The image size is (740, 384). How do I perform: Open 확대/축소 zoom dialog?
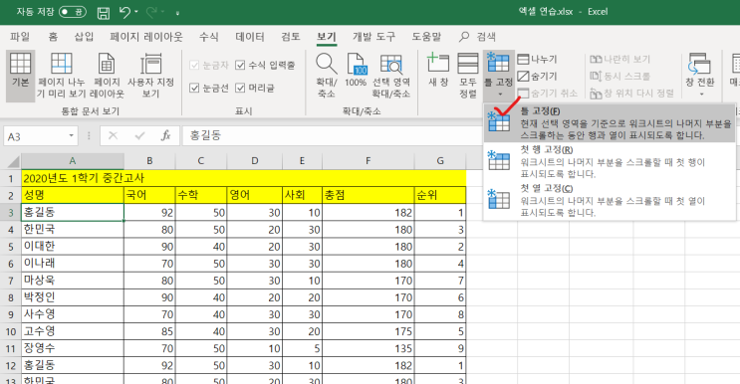coord(326,76)
